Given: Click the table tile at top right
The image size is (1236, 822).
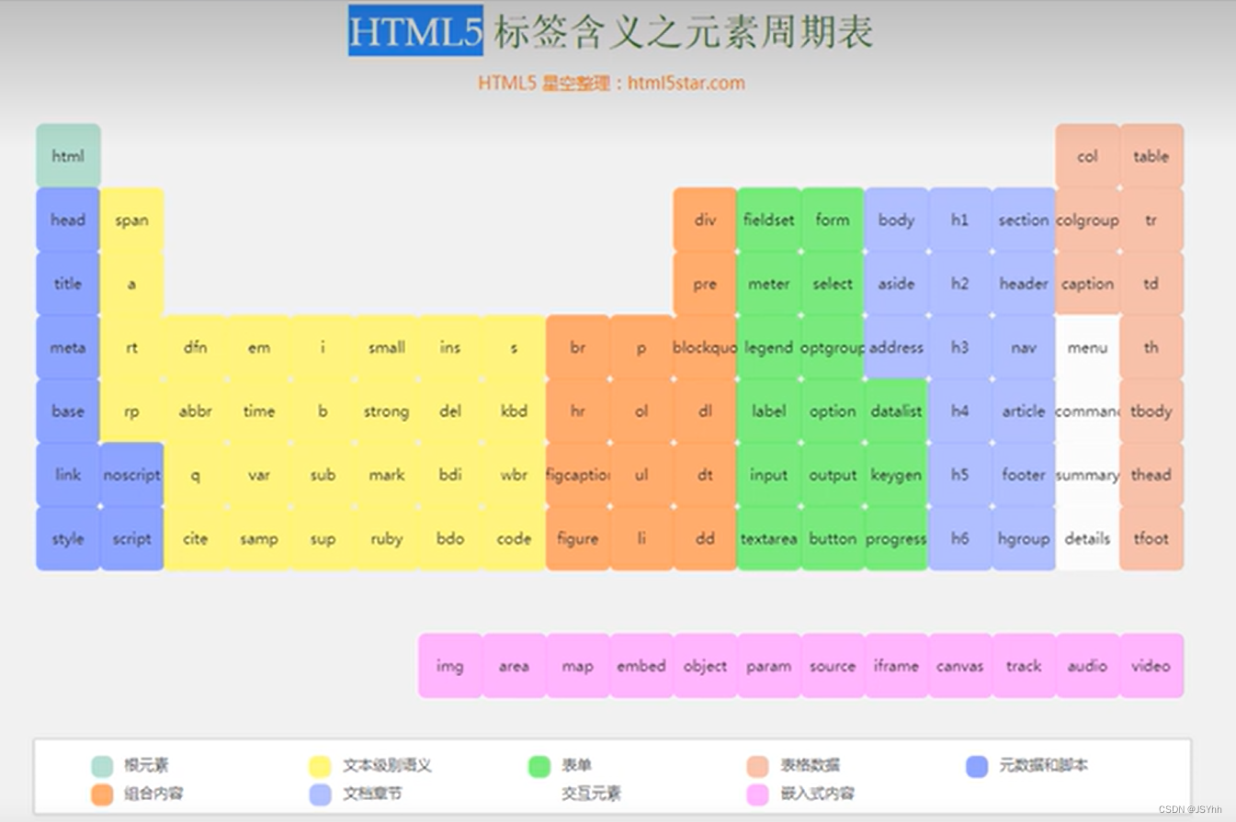Looking at the screenshot, I should click(x=1151, y=156).
